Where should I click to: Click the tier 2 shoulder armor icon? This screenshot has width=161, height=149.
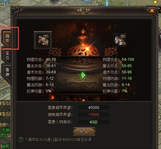pos(43,40)
